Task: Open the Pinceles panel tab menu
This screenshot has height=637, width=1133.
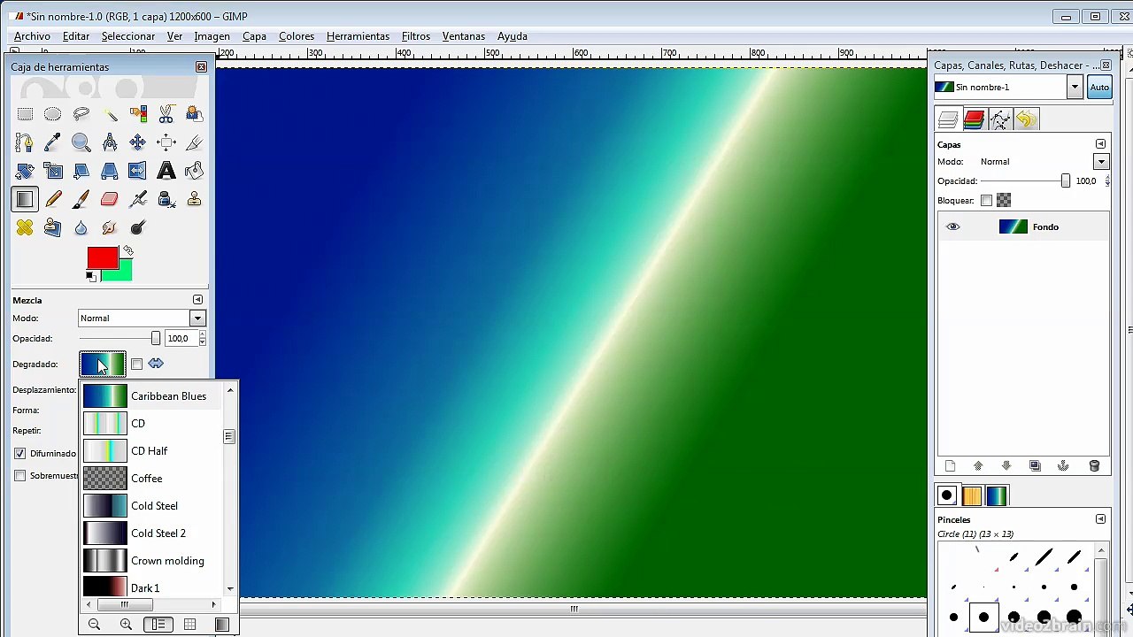Action: pyautogui.click(x=1100, y=519)
